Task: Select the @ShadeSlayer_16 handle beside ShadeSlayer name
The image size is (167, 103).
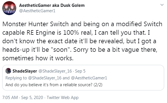Action: 55,71
